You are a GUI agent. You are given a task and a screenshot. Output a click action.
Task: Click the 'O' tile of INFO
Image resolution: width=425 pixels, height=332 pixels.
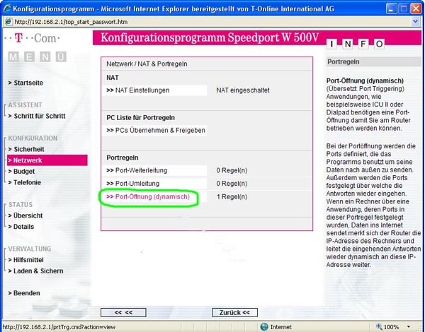point(379,44)
